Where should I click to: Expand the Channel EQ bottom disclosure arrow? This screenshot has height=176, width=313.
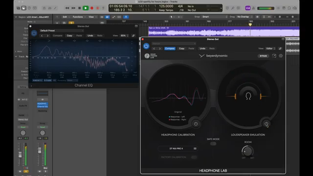click(31, 86)
